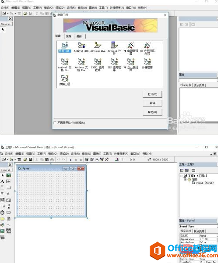Select the OptionButton control in toolbox
This screenshot has height=263, width=221.
click(9, 194)
